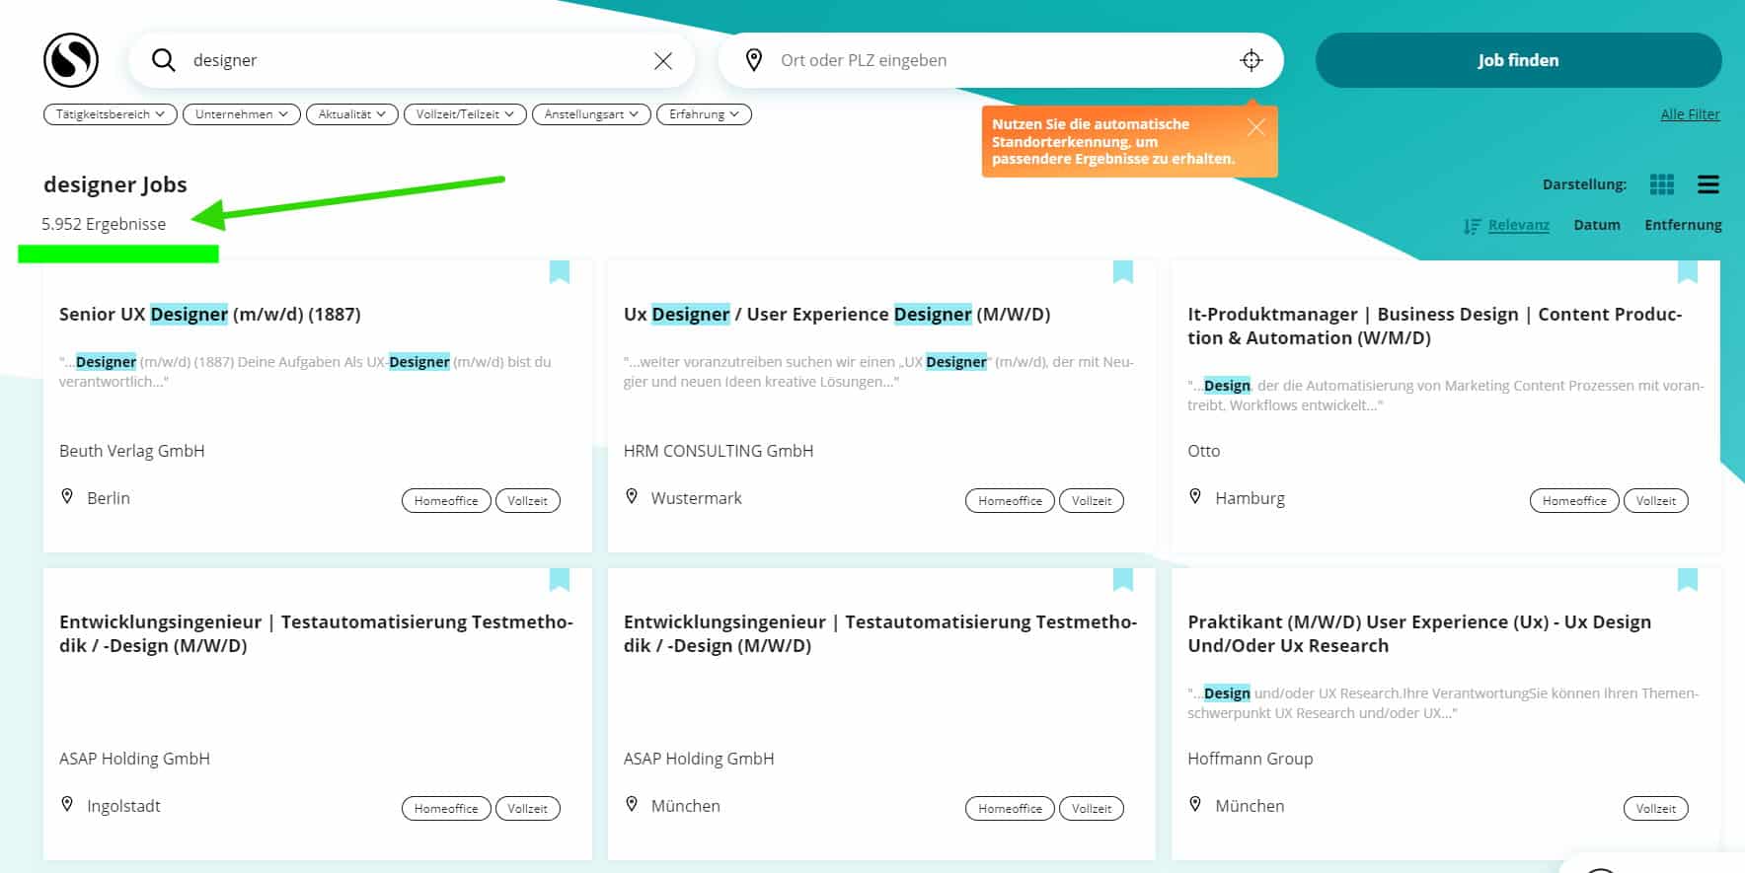Switch to list view Darstellung

(1708, 184)
